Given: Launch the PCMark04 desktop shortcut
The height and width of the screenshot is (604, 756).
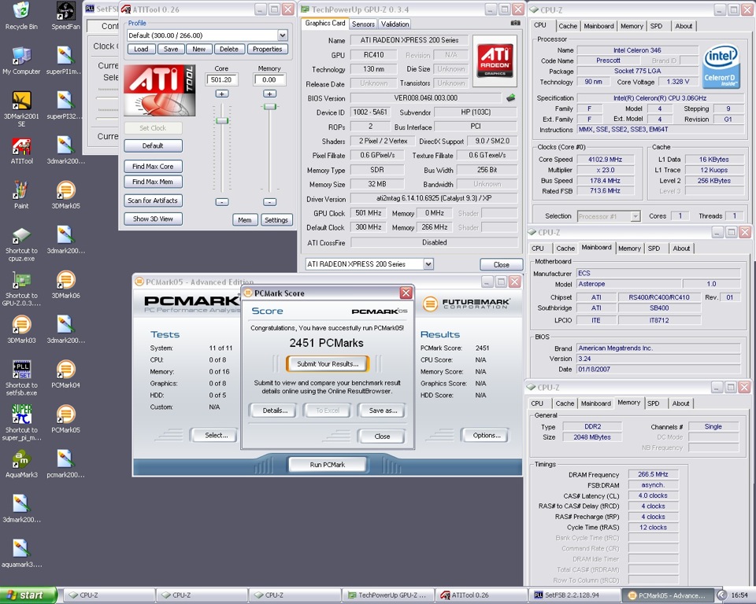Looking at the screenshot, I should pyautogui.click(x=65, y=374).
